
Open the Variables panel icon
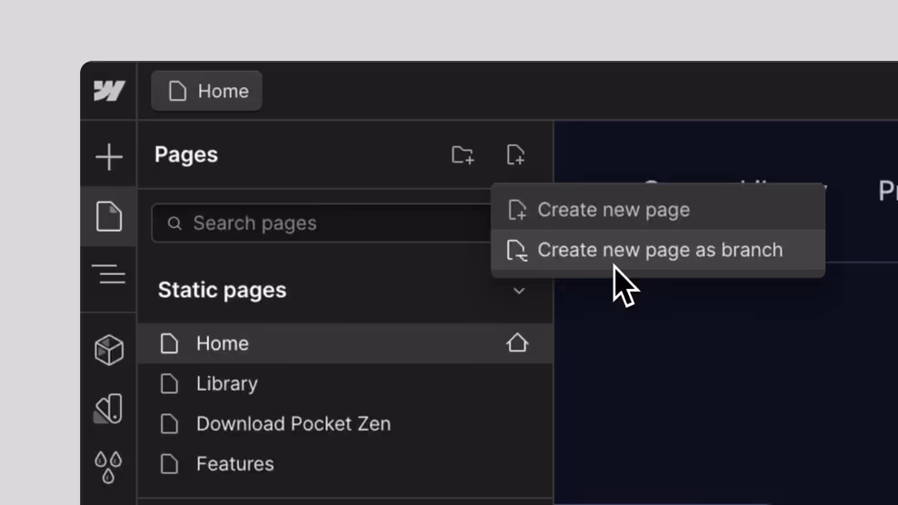tap(109, 408)
